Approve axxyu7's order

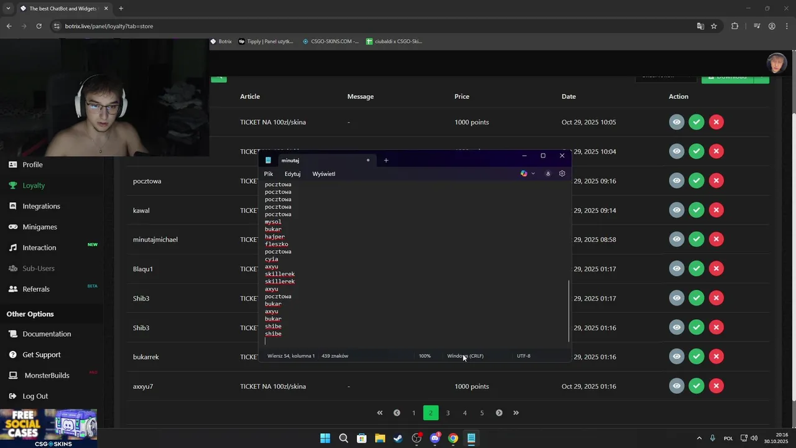(x=696, y=386)
